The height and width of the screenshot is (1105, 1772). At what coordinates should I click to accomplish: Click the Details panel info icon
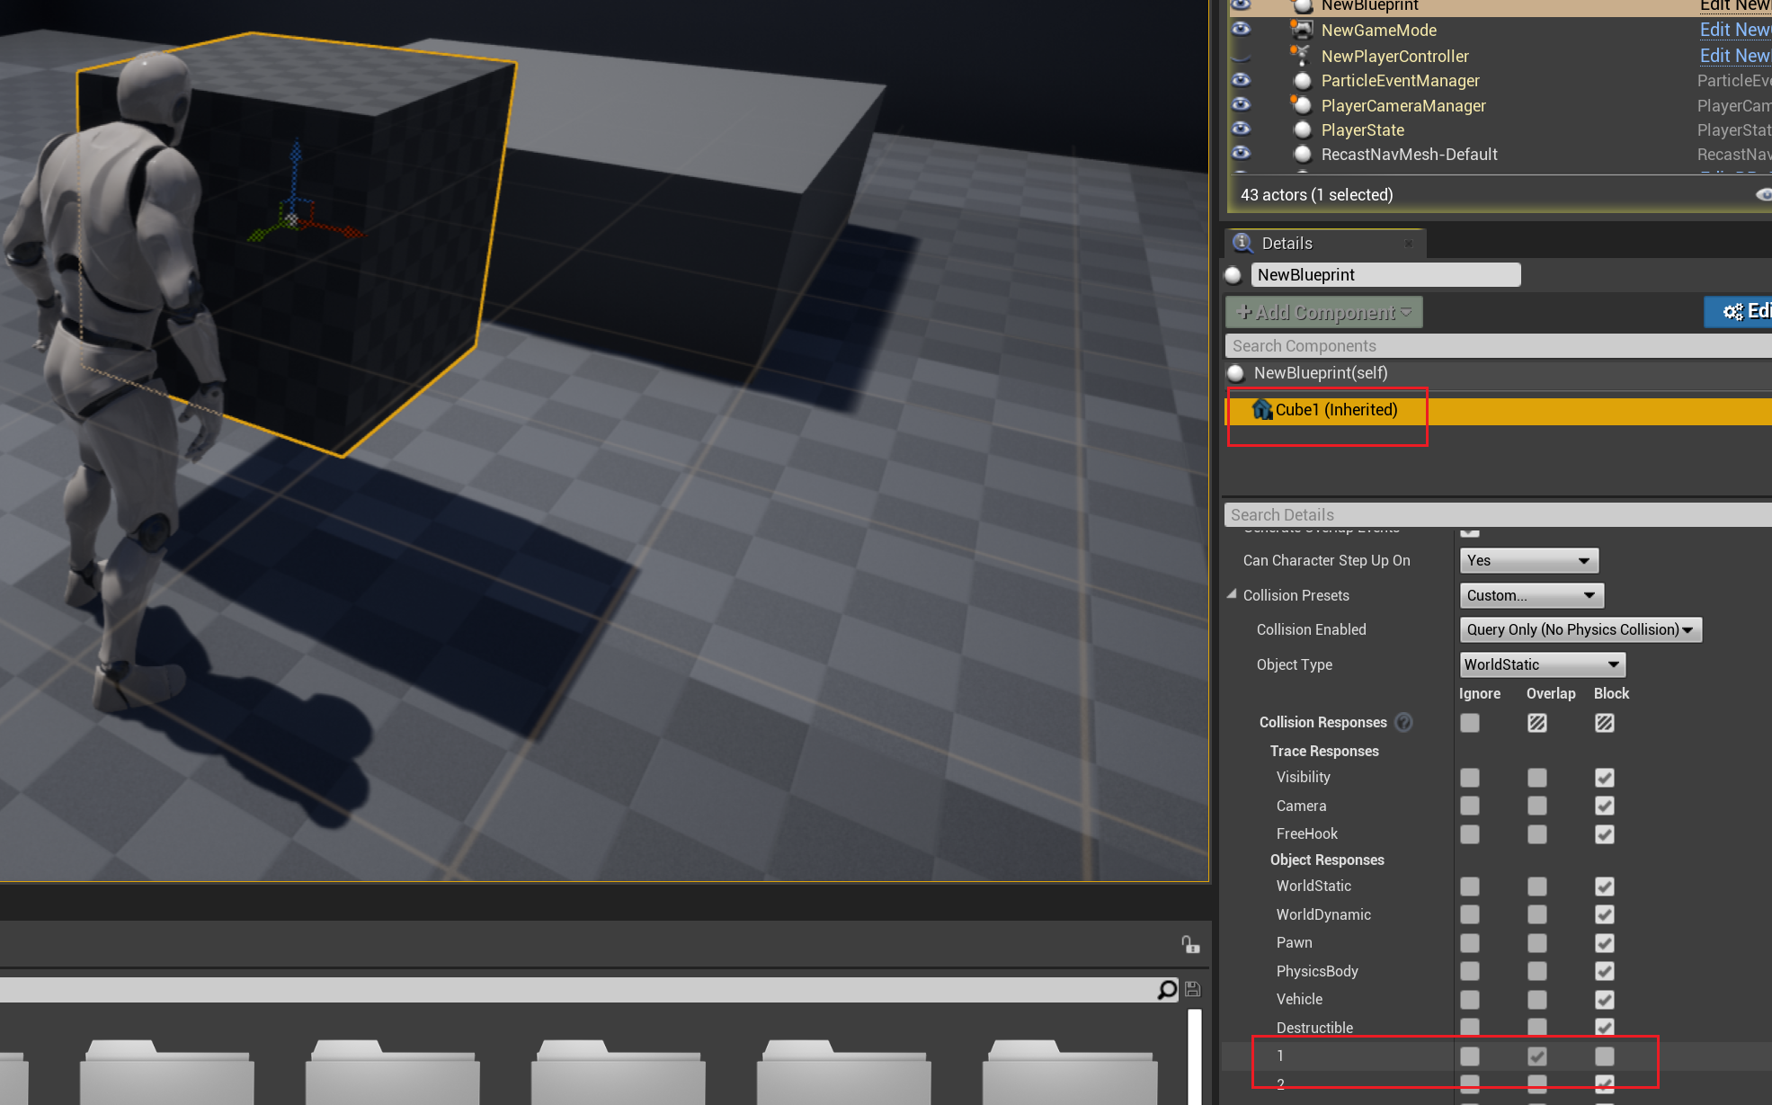(1243, 243)
